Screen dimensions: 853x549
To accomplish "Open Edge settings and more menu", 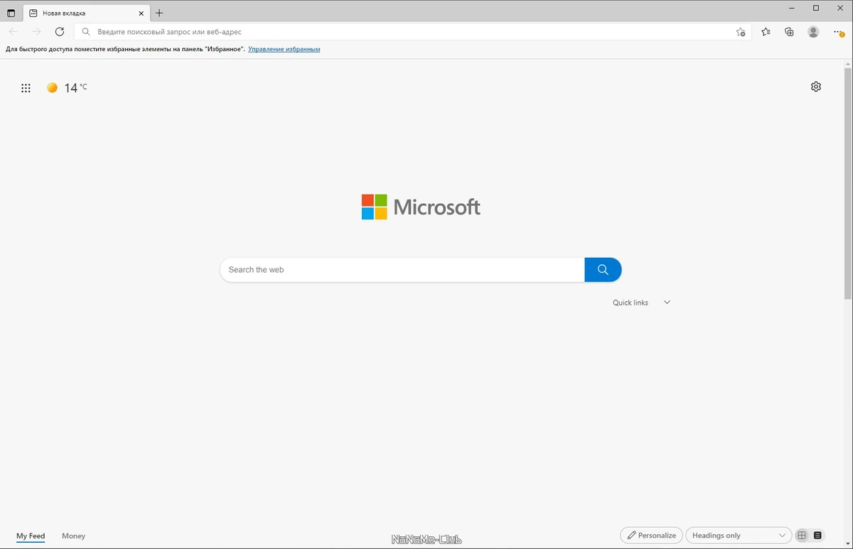I will click(839, 32).
